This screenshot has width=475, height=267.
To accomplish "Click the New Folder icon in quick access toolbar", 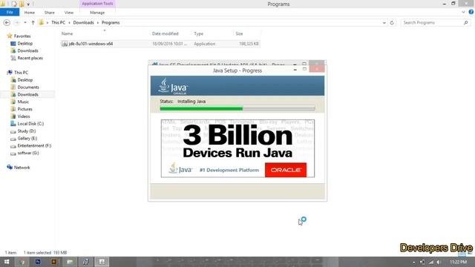I will click(x=22, y=4).
